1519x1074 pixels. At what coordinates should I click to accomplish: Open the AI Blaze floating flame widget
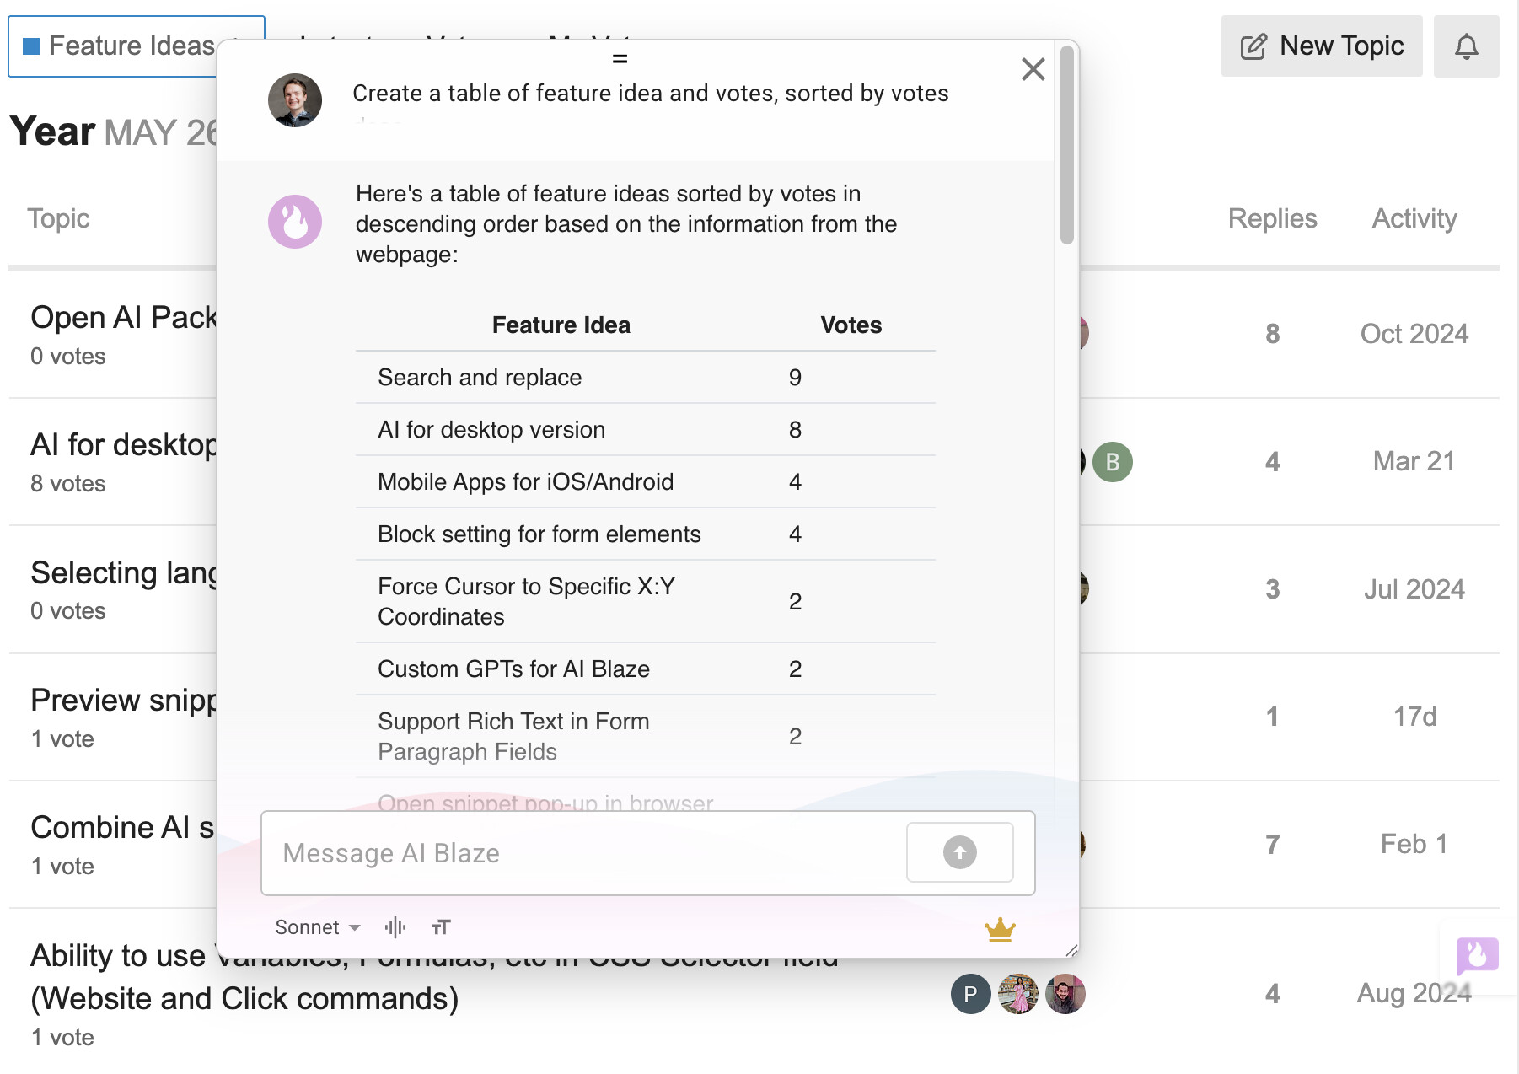tap(1477, 956)
